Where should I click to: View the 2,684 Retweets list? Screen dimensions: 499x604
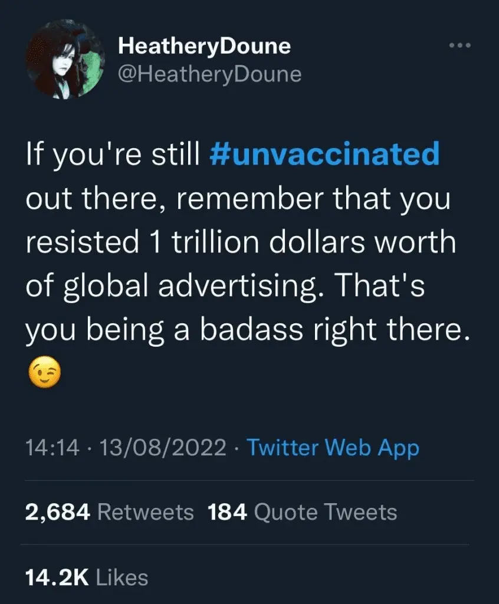click(109, 512)
